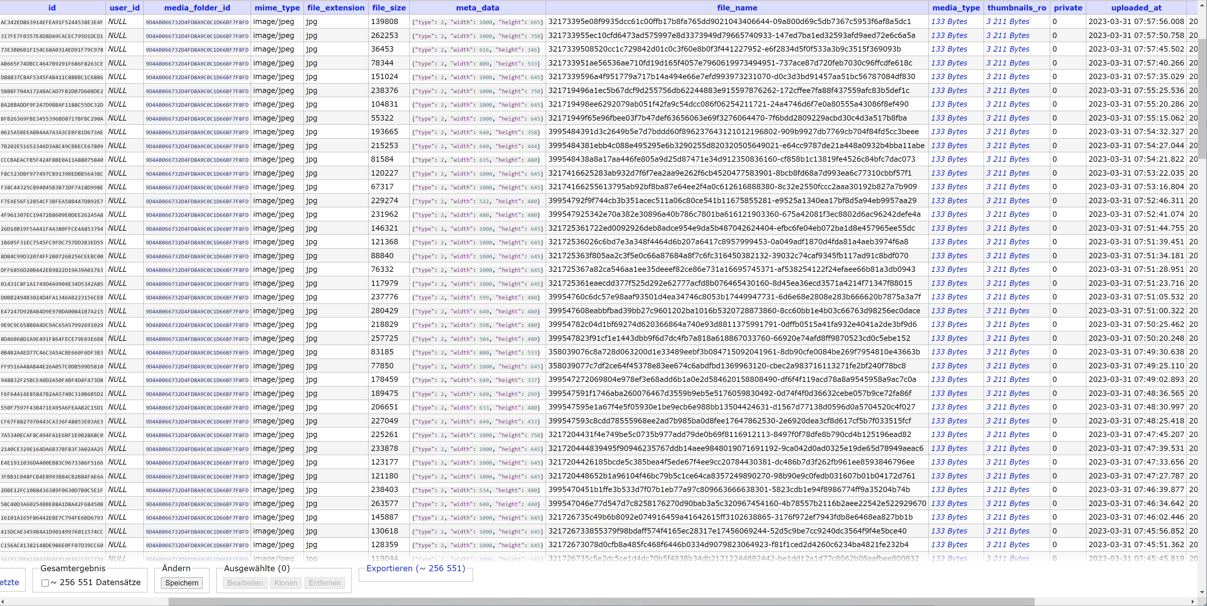Click horizontal scrollbar left arrow
The width and height of the screenshot is (1207, 606).
(x=3, y=601)
